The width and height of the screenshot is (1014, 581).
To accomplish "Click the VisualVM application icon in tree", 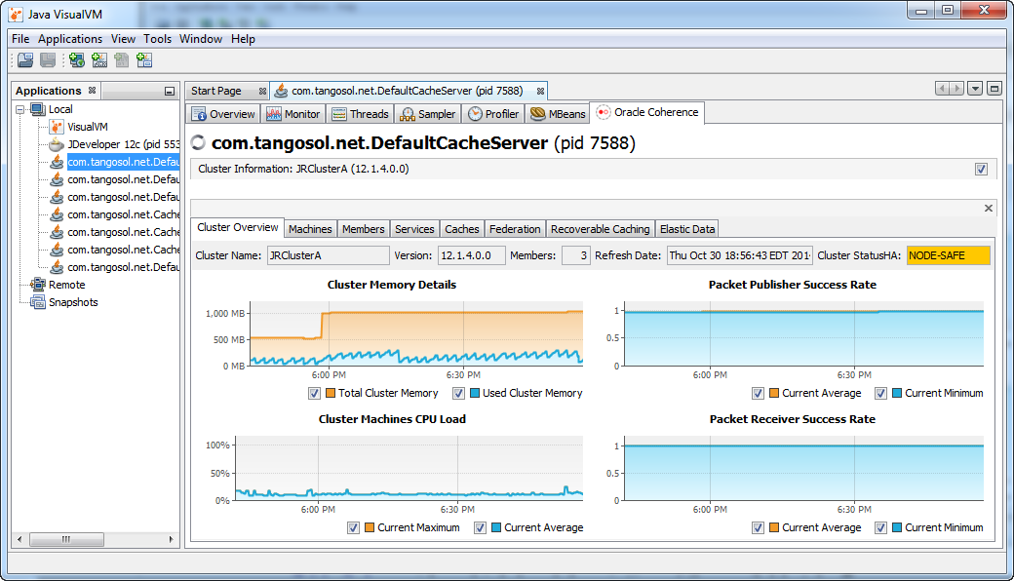I will pyautogui.click(x=57, y=127).
